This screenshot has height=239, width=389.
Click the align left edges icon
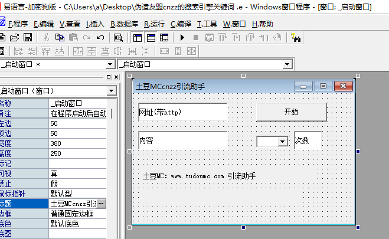click(x=19, y=51)
